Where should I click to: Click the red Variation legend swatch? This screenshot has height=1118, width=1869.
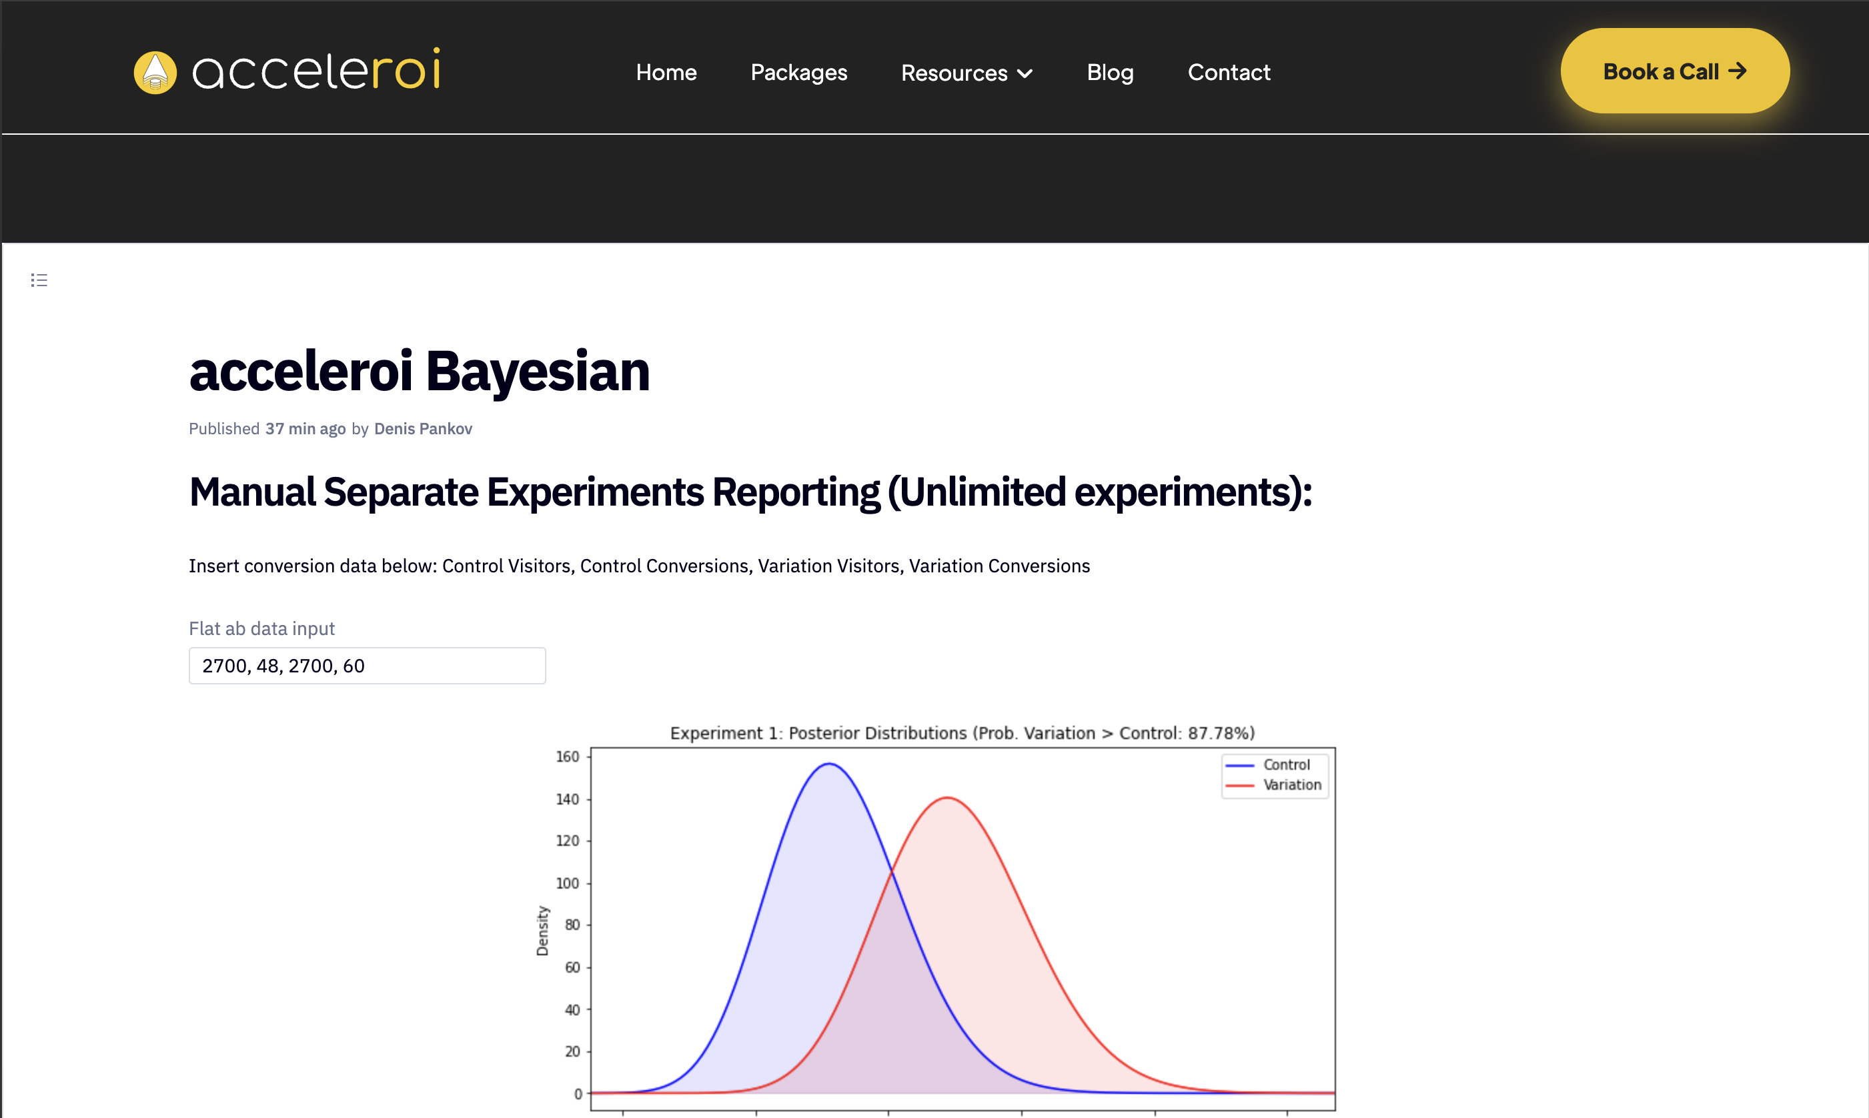pyautogui.click(x=1239, y=785)
